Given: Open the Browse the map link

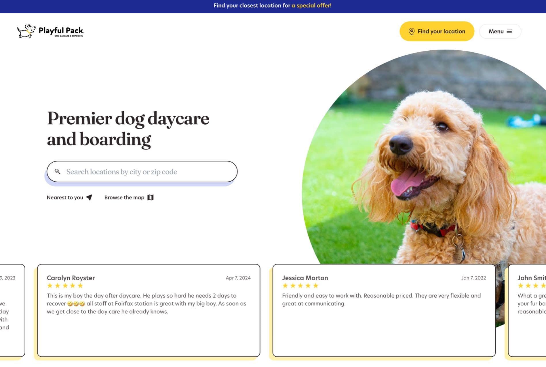Looking at the screenshot, I should pos(124,197).
